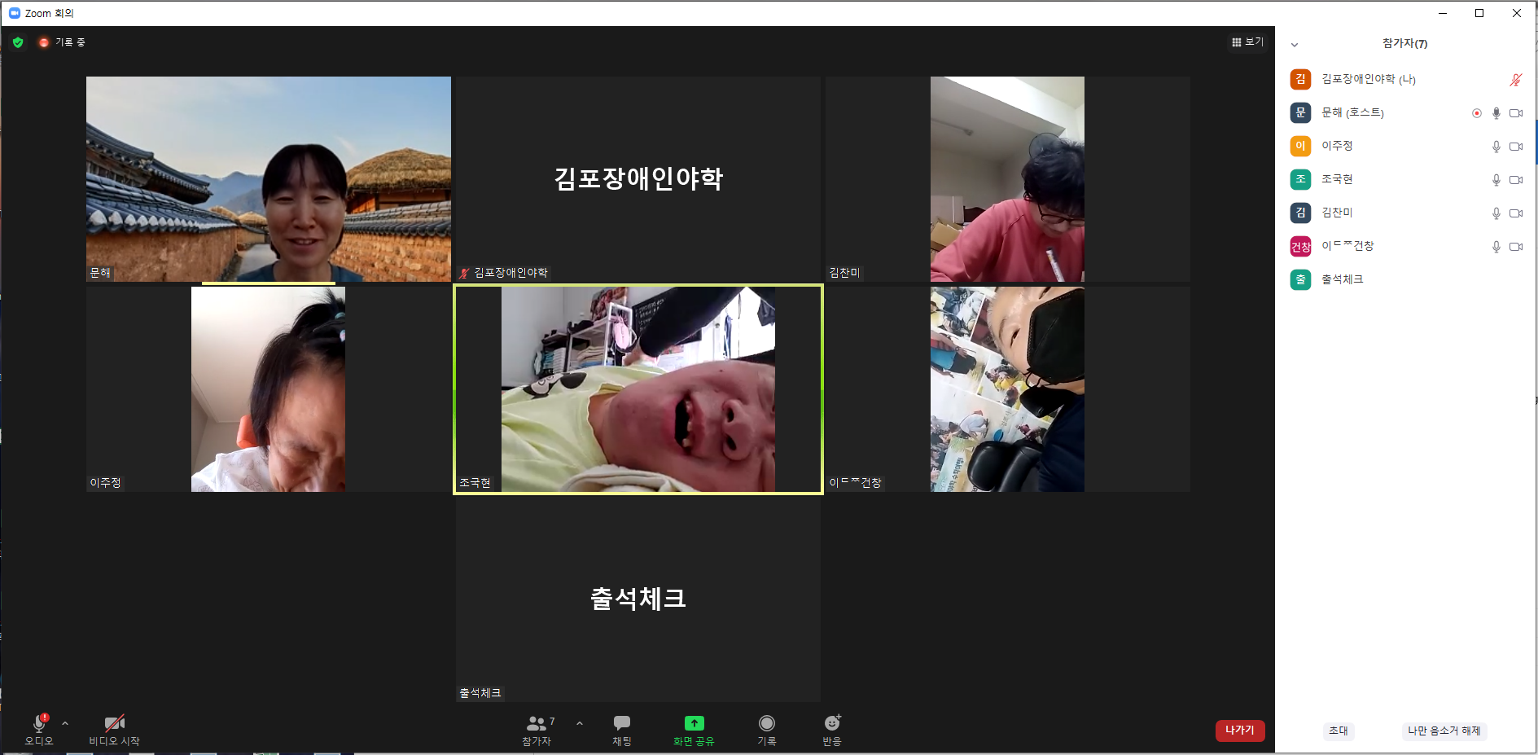The image size is (1538, 755).
Task: Expand audio options arrow beside 오디오
Action: pos(65,723)
